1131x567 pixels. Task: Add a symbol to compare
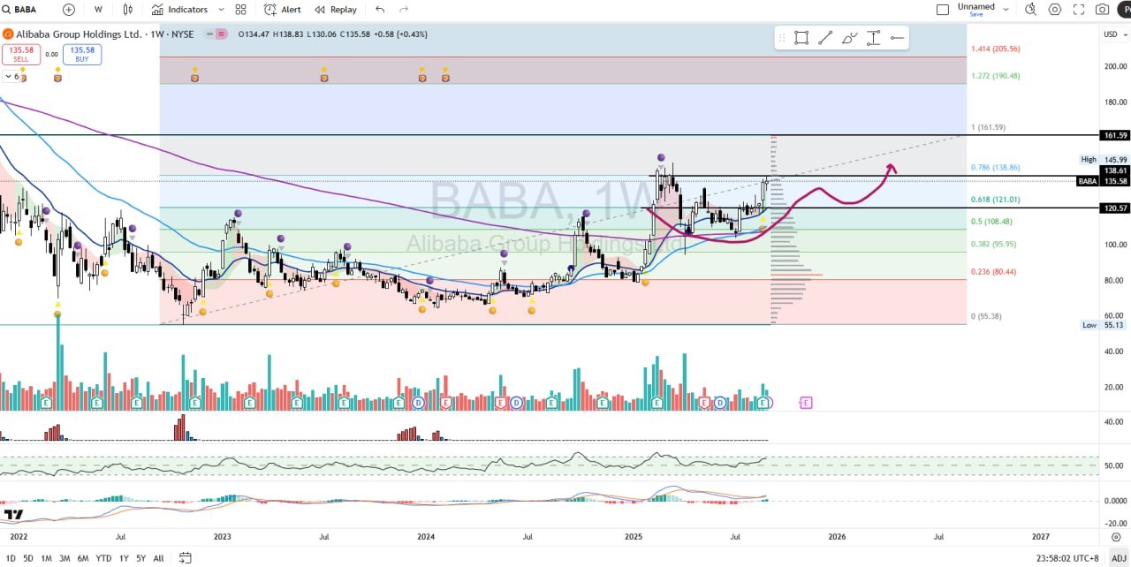[69, 10]
